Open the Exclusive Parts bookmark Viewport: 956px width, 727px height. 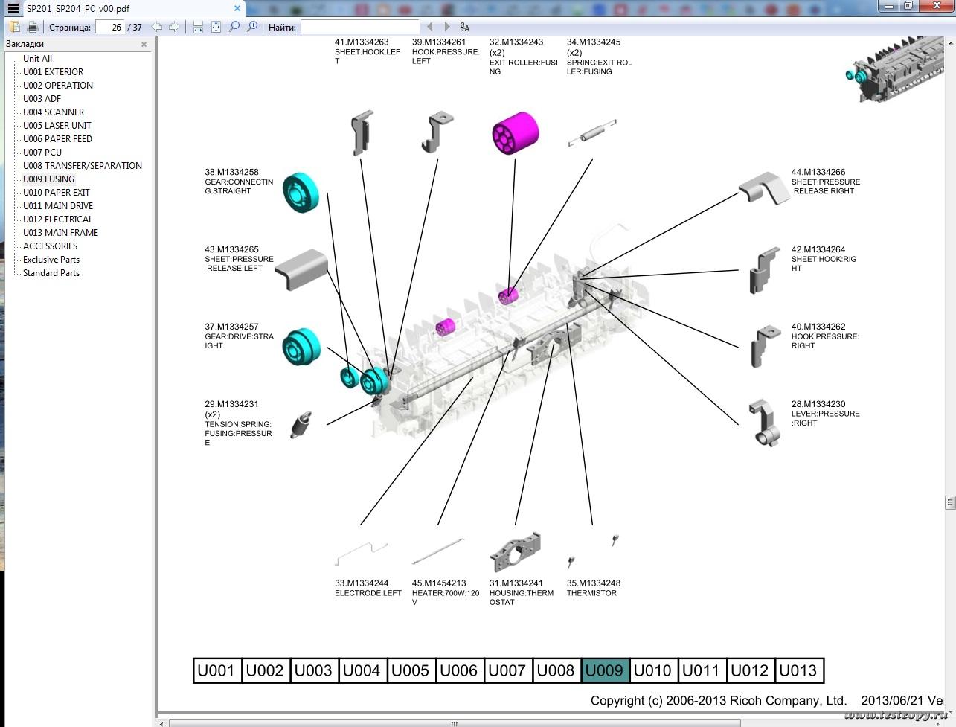pos(51,260)
